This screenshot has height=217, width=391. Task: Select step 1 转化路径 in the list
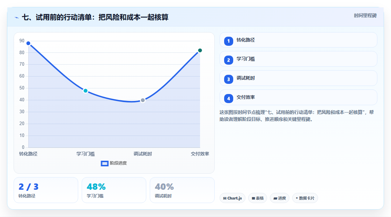tap(298, 40)
